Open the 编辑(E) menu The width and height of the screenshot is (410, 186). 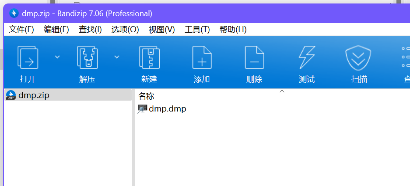[x=56, y=30]
